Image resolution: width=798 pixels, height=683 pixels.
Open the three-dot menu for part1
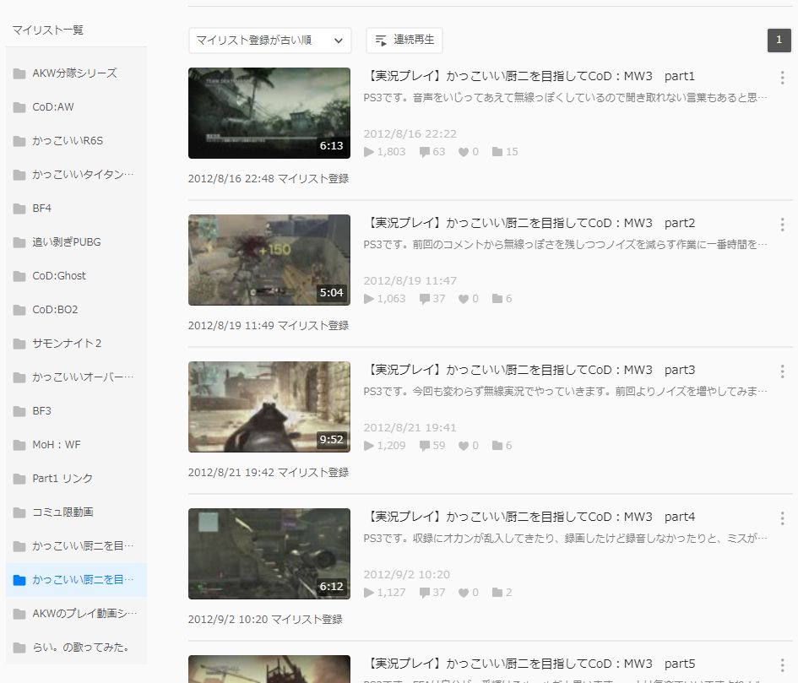[x=782, y=78]
